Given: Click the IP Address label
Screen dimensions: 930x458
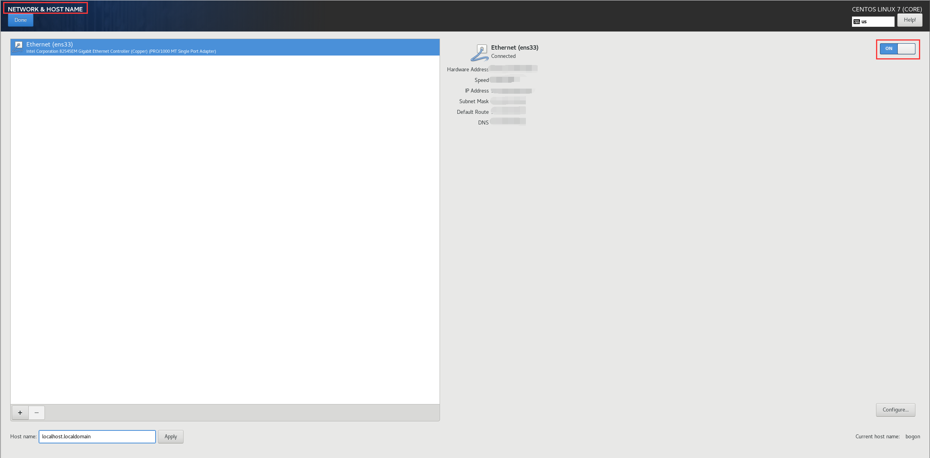Looking at the screenshot, I should (x=477, y=91).
